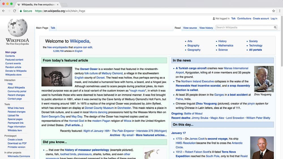This screenshot has width=283, height=159.
Task: Click the Wikipedia browser tab title
Action: pyautogui.click(x=38, y=5)
